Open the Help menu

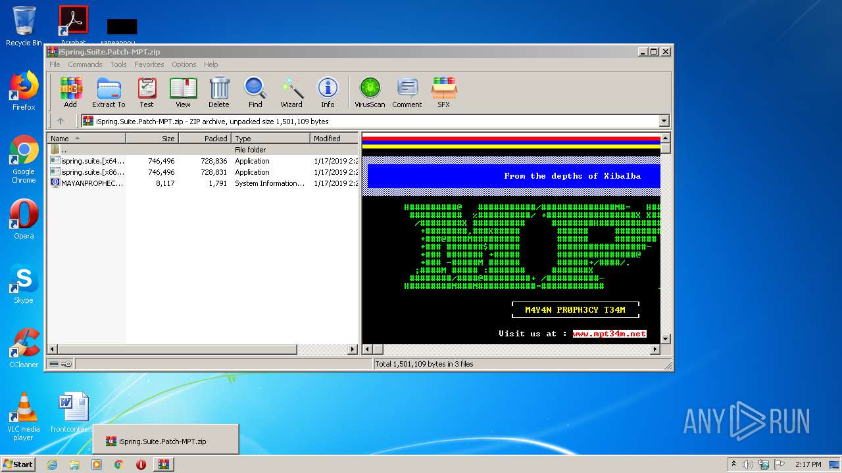pyautogui.click(x=210, y=64)
